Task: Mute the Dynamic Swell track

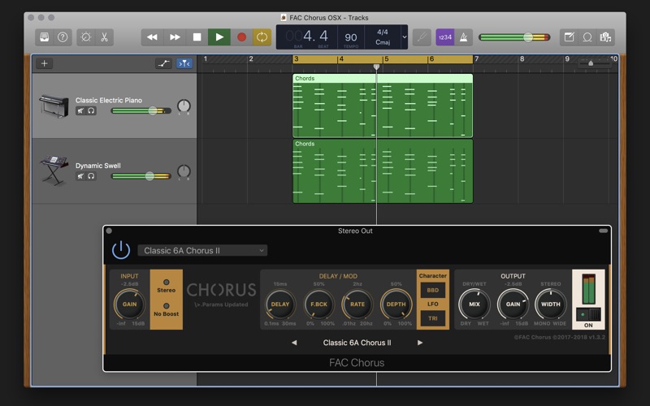Action: pyautogui.click(x=80, y=176)
